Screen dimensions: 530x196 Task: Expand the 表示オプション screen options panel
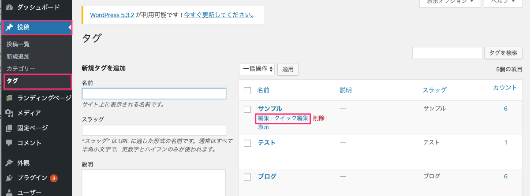pyautogui.click(x=453, y=3)
